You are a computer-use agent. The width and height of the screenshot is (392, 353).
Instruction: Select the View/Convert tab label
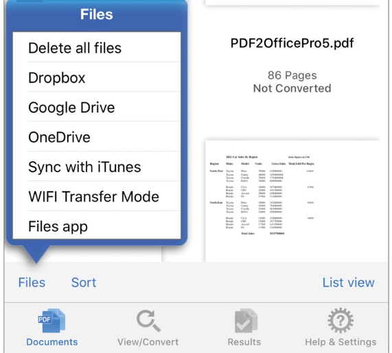148,342
